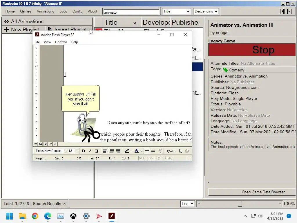Toggle the EXT indicator in status bar

pyautogui.click(x=159, y=158)
